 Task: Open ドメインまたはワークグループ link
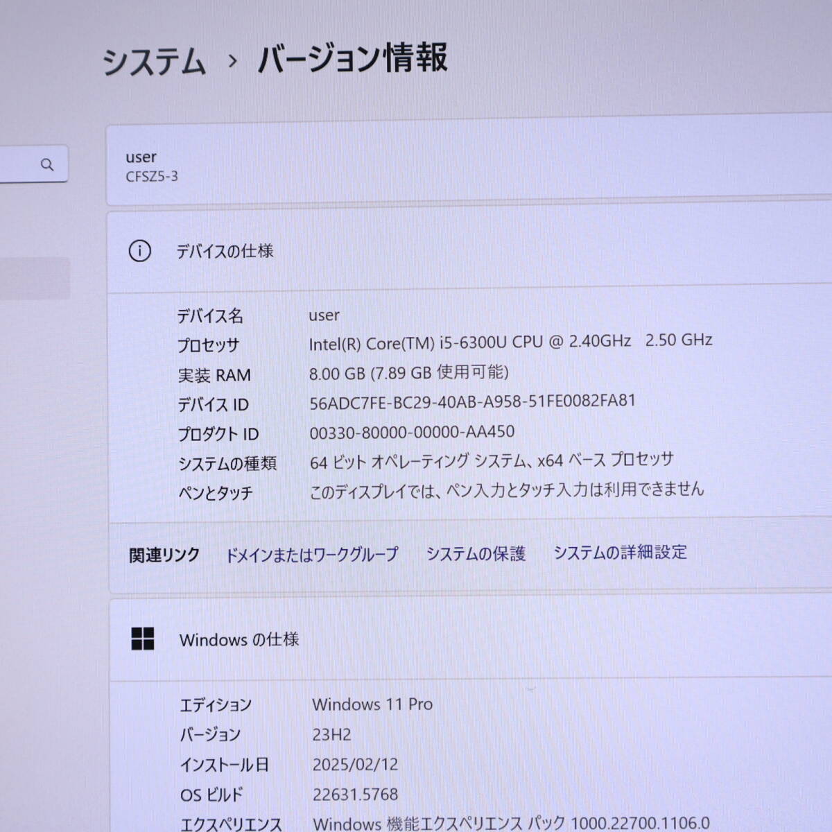pyautogui.click(x=312, y=555)
